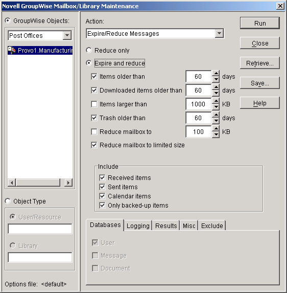Enable the Items larger than checkbox
This screenshot has height=293, width=287.
tap(94, 104)
